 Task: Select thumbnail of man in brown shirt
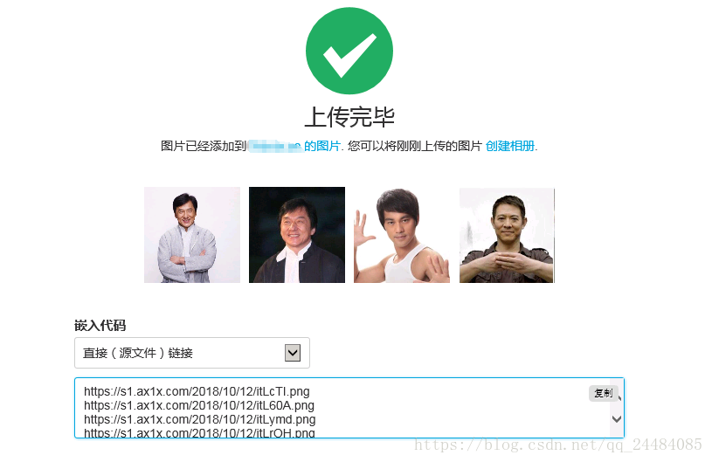(x=507, y=235)
